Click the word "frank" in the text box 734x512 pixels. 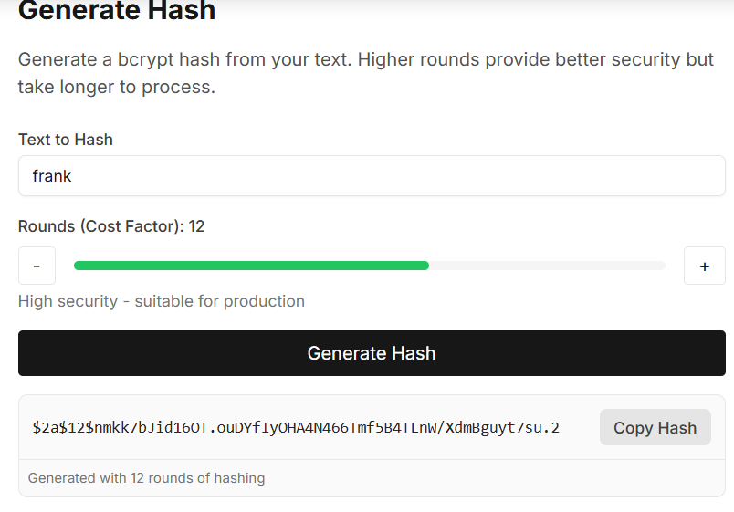click(x=52, y=176)
